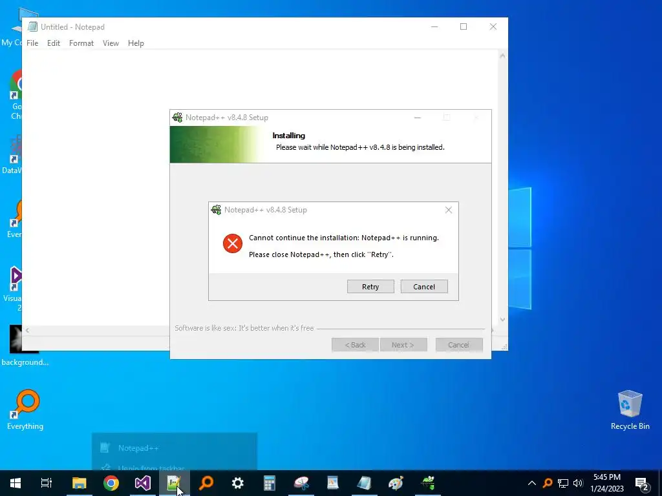
Task: Open Calculator from the taskbar
Action: (270, 483)
